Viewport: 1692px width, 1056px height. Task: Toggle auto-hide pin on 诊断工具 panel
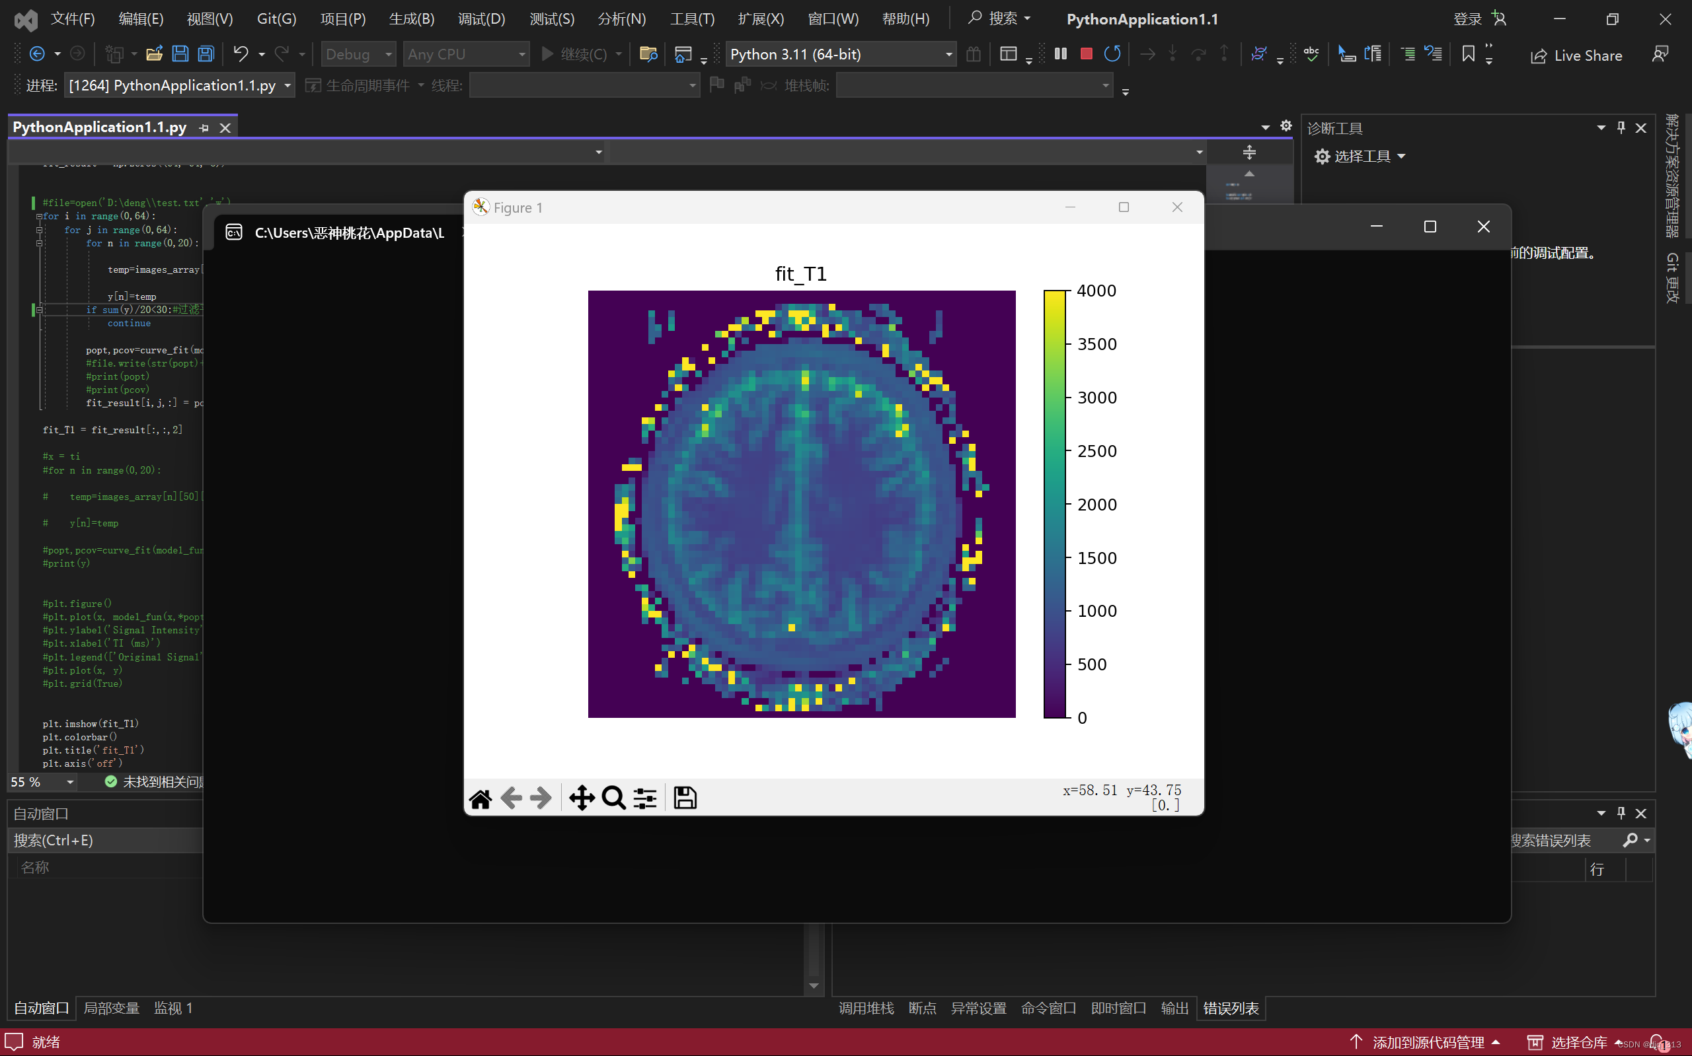1621,128
